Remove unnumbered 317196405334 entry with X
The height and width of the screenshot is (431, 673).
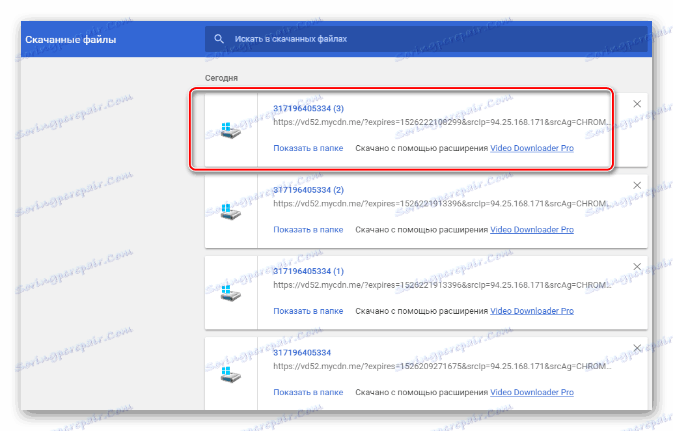(x=637, y=348)
